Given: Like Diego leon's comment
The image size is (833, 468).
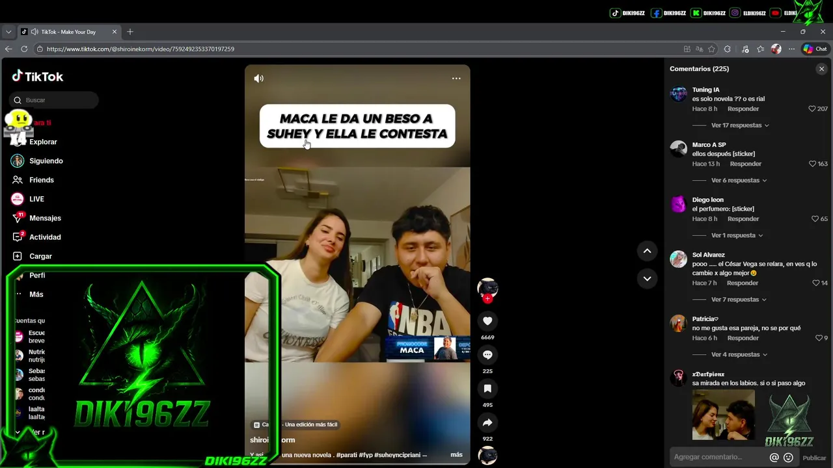Looking at the screenshot, I should point(815,219).
